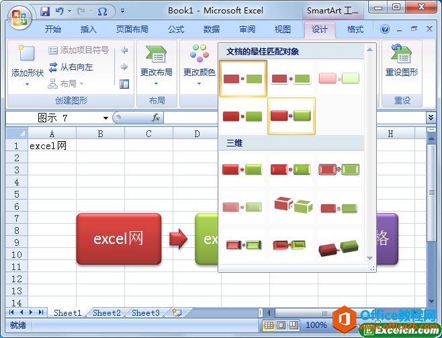Click 添加项目符号 button
The height and width of the screenshot is (338, 442).
tap(79, 50)
